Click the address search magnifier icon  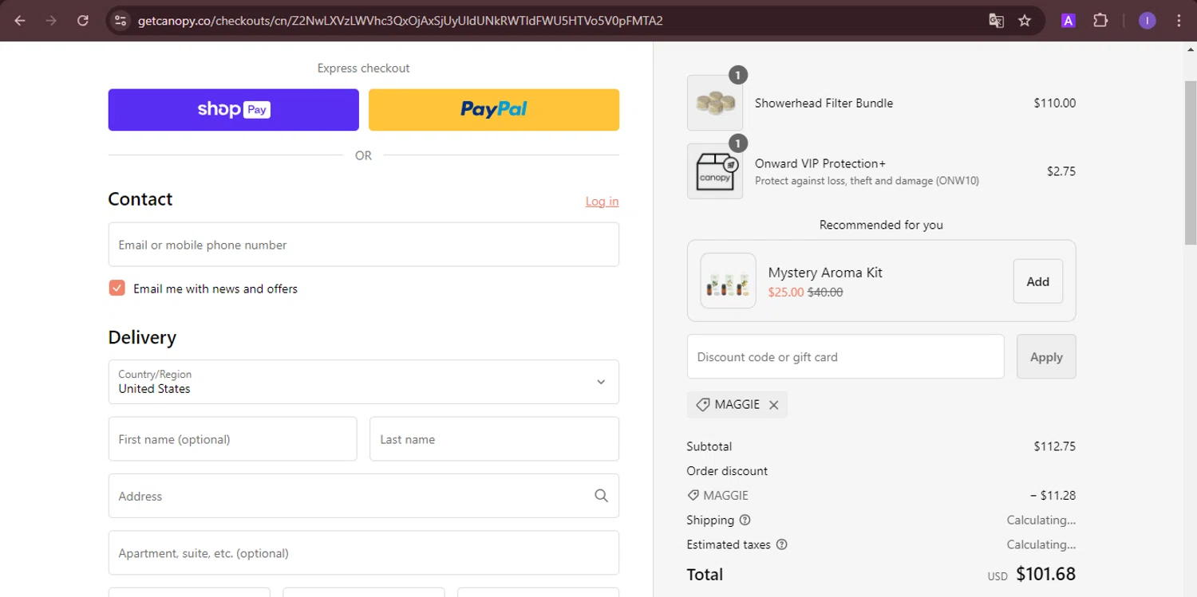(x=601, y=496)
